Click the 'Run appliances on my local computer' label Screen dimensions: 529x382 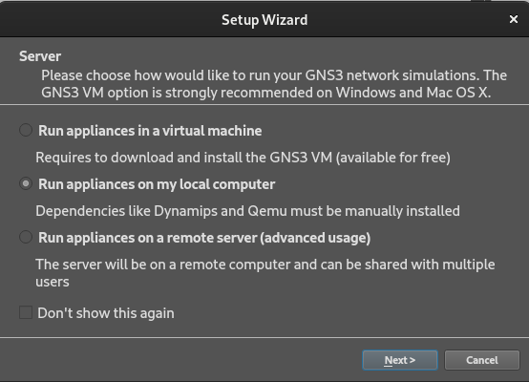pyautogui.click(x=157, y=184)
